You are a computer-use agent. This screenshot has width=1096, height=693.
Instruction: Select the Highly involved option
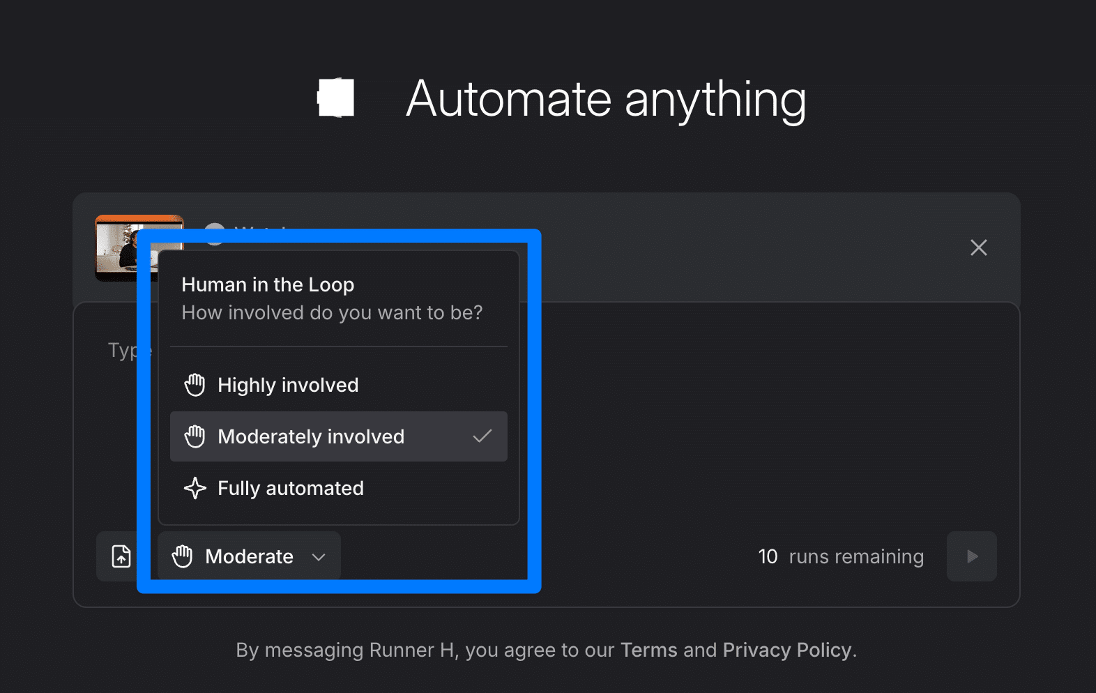(288, 385)
